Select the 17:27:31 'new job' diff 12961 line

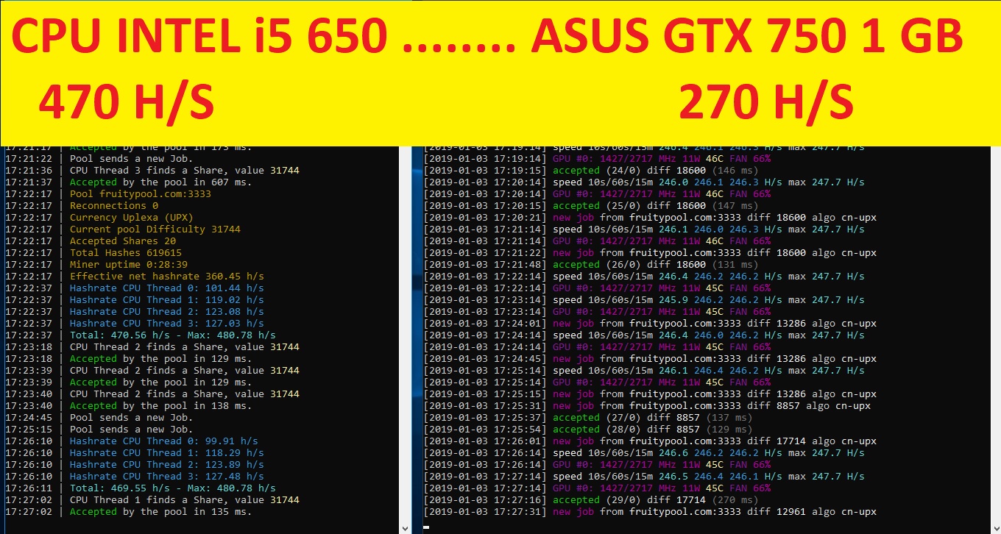650,512
